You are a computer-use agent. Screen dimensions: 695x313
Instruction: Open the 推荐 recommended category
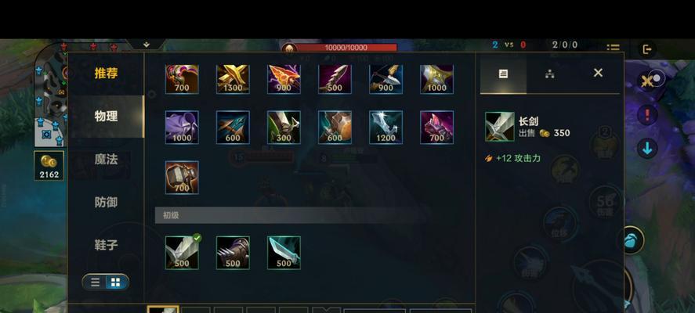pos(106,74)
